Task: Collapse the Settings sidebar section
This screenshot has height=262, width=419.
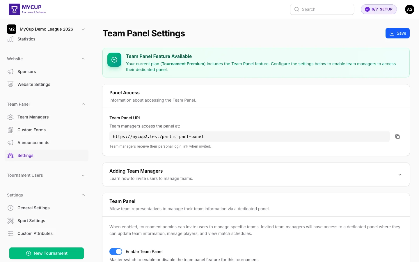Action: coord(83,195)
